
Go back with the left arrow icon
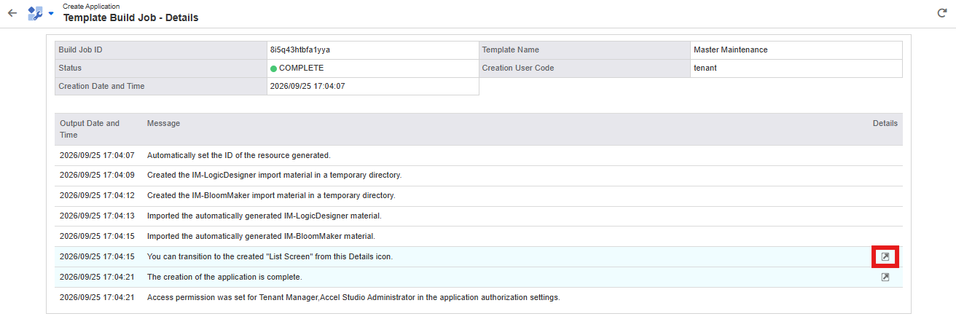click(x=12, y=13)
